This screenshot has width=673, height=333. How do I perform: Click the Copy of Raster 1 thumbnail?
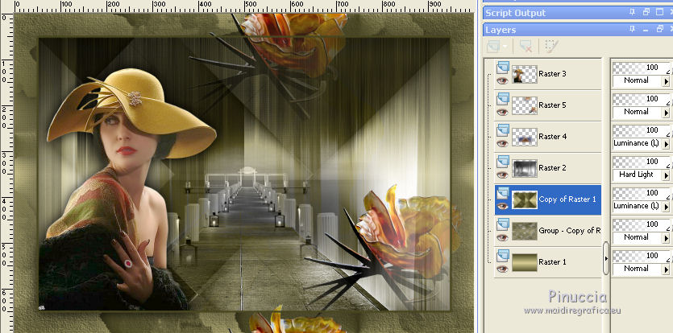coord(525,199)
